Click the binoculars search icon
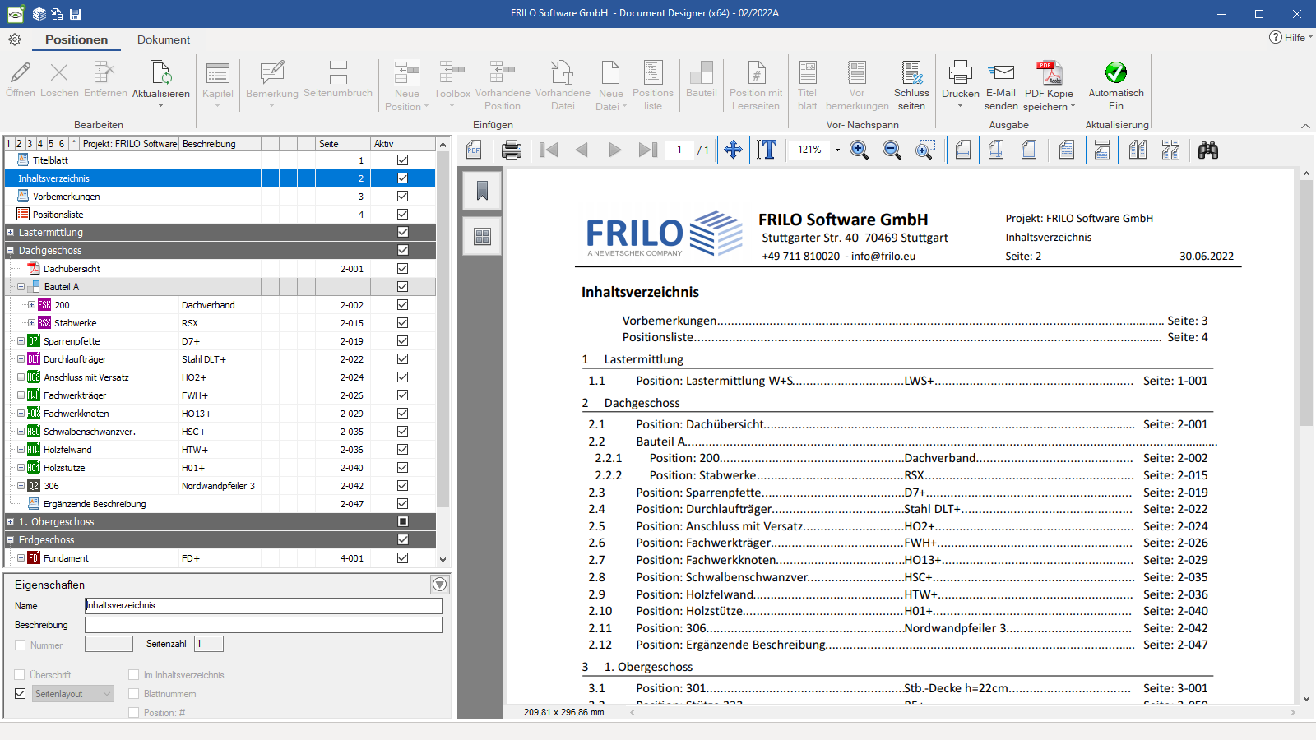Image resolution: width=1316 pixels, height=740 pixels. pos(1207,150)
